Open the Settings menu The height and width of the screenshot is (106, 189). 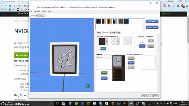(x=37, y=11)
